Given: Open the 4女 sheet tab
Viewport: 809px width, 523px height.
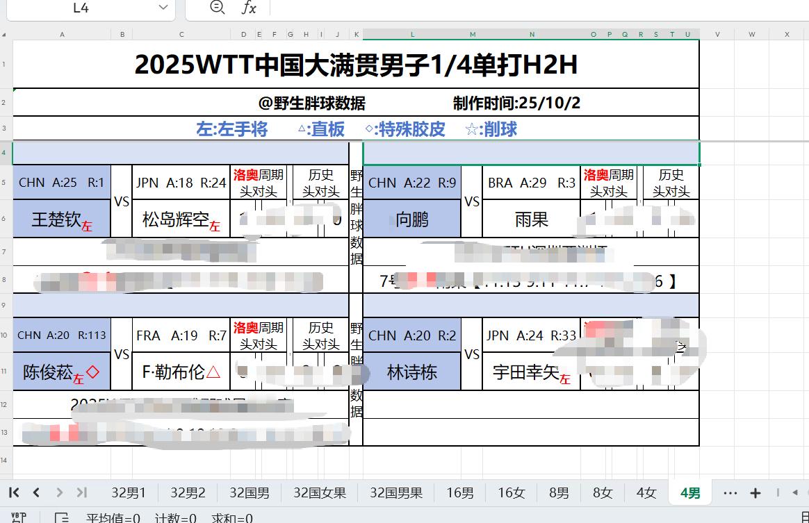Looking at the screenshot, I should pos(646,493).
